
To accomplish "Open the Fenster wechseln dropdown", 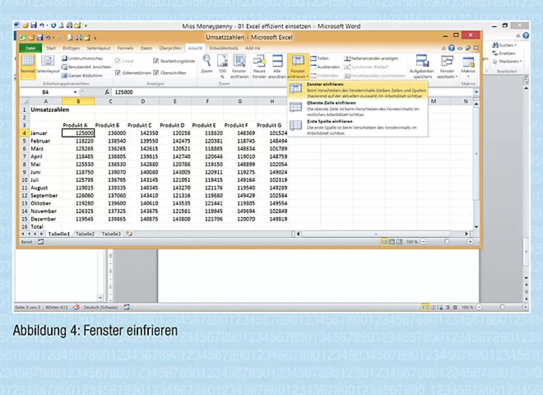I will [x=447, y=66].
